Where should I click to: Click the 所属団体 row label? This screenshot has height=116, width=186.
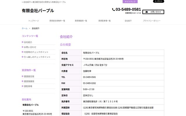pyautogui.click(x=65, y=108)
